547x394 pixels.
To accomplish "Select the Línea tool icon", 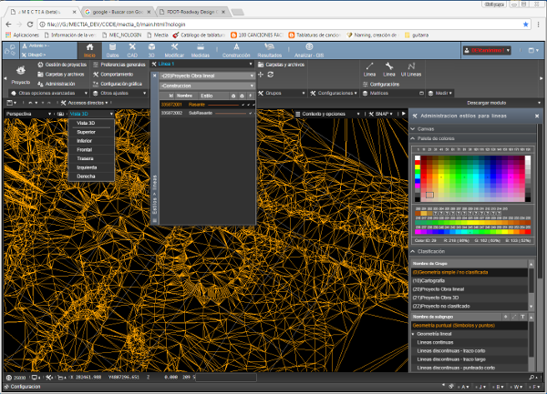I will coord(370,67).
